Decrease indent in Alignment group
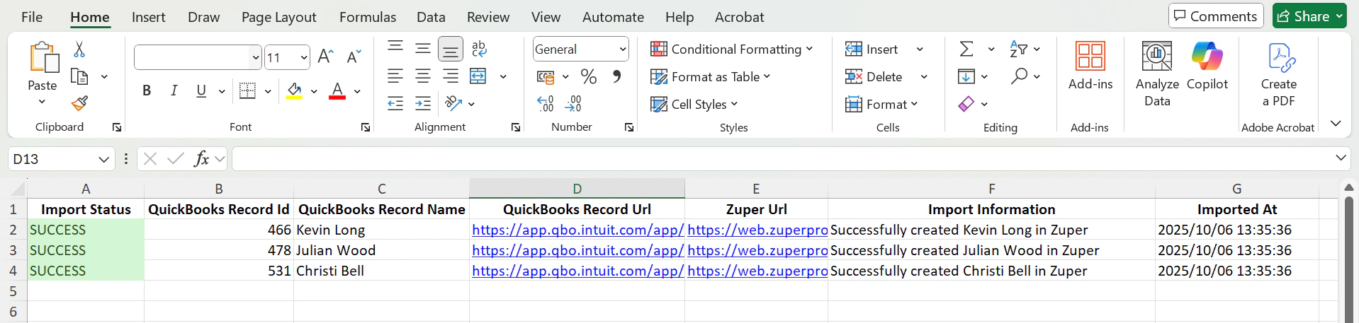The width and height of the screenshot is (1359, 323). tap(395, 104)
